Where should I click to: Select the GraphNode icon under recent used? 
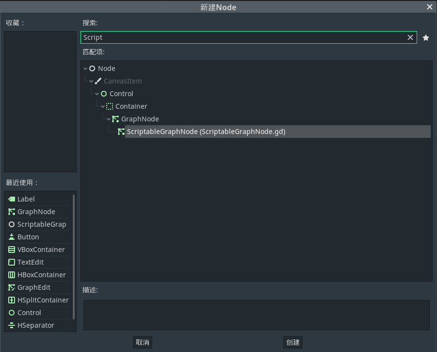[11, 211]
